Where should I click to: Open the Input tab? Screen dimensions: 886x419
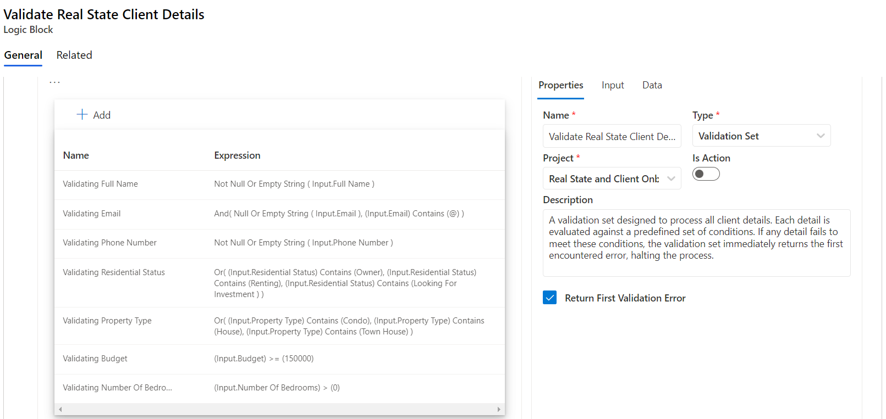pyautogui.click(x=612, y=85)
